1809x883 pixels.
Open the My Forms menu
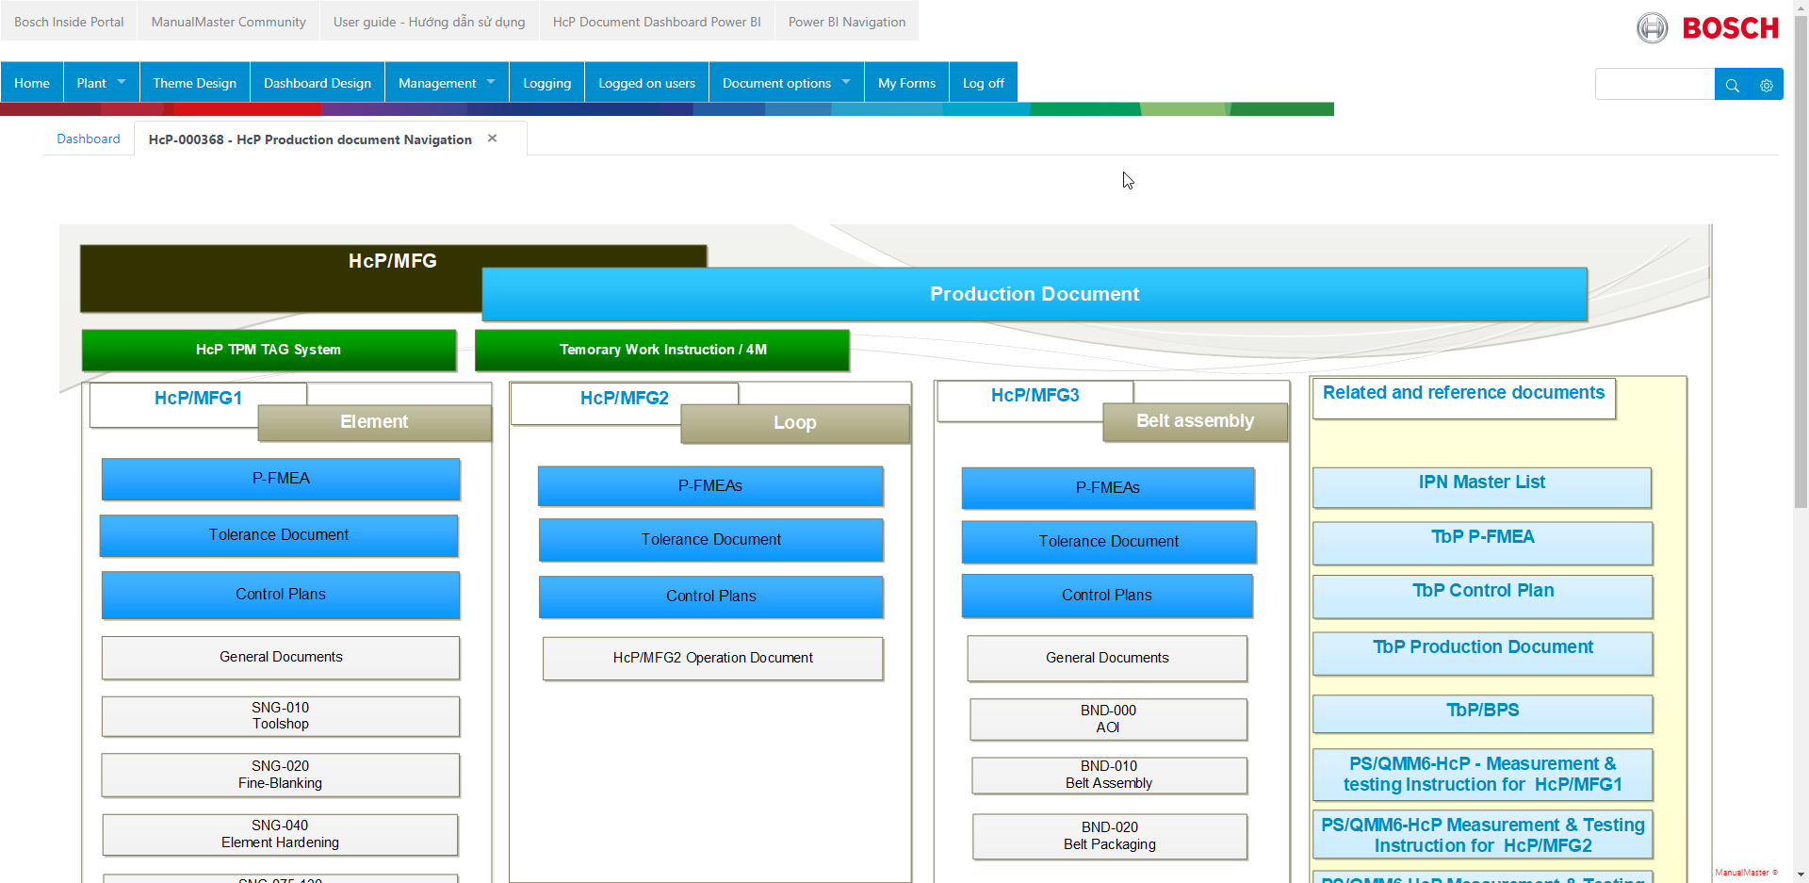[906, 83]
